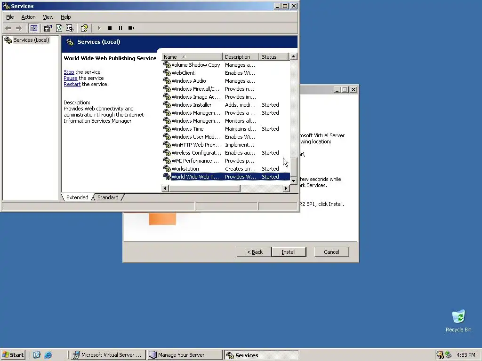Open the File menu

tap(10, 17)
